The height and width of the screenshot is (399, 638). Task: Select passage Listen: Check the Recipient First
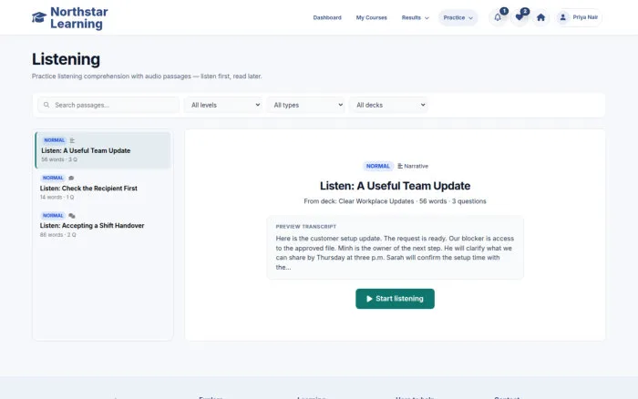pyautogui.click(x=103, y=188)
